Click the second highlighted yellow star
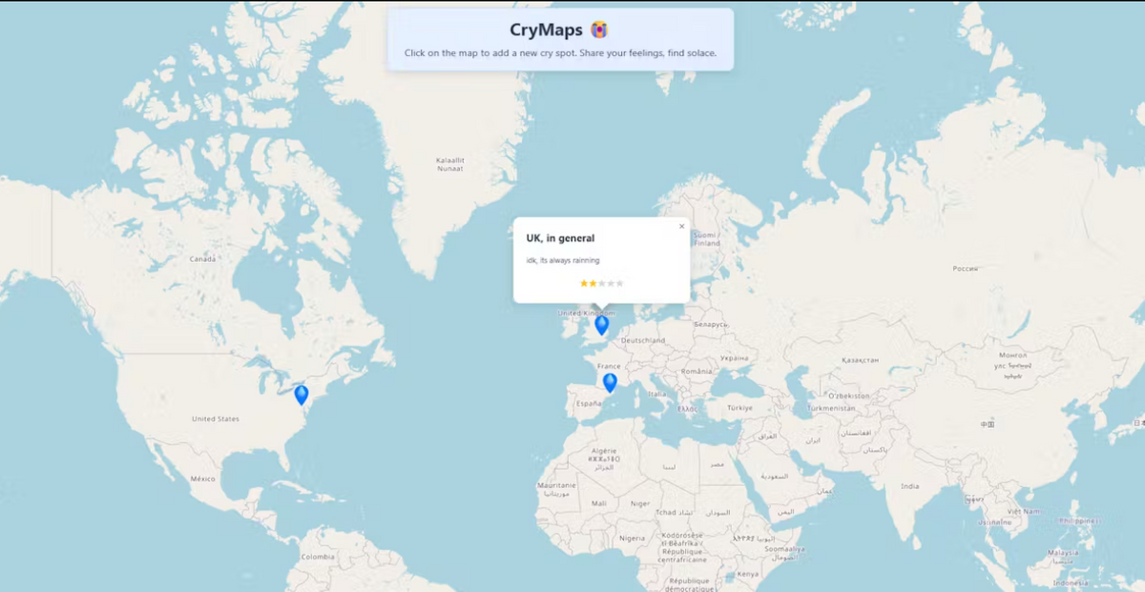The width and height of the screenshot is (1145, 592). (x=593, y=283)
